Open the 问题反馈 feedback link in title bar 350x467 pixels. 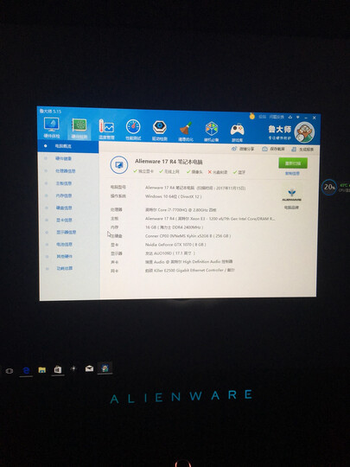[277, 117]
